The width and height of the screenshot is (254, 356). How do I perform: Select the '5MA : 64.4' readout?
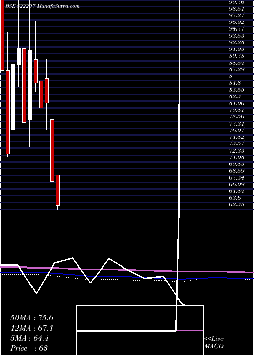[29, 338]
